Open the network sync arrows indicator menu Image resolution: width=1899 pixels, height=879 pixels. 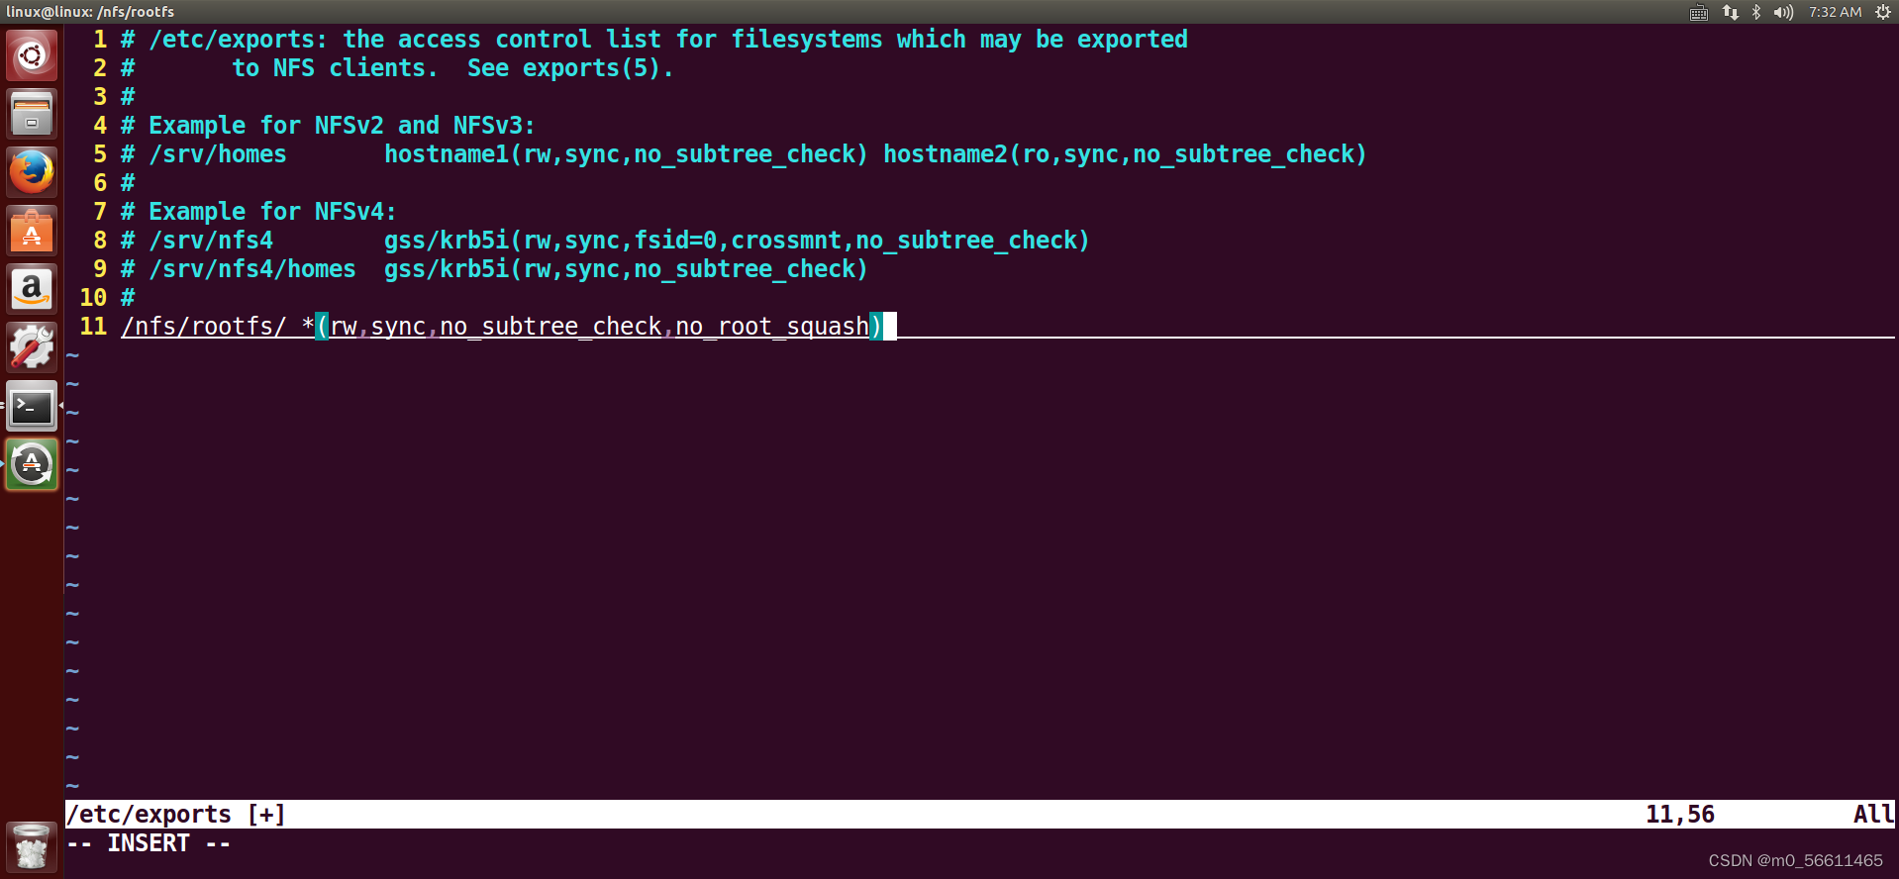(1730, 12)
